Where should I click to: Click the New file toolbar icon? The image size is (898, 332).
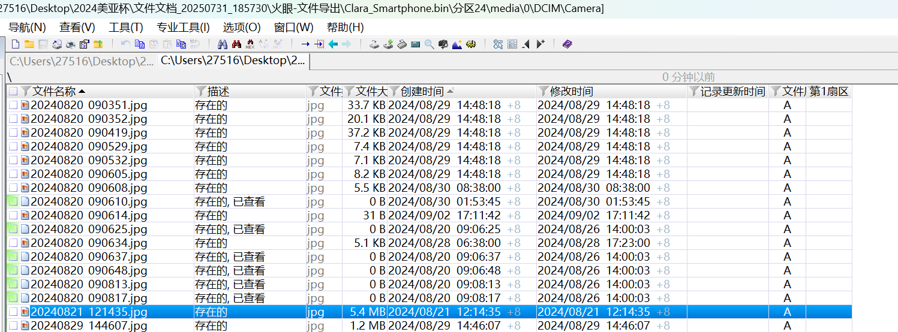click(x=16, y=44)
